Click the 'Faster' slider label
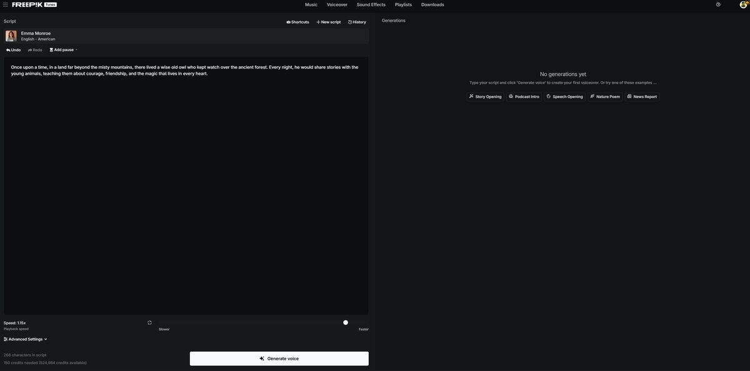 click(364, 329)
